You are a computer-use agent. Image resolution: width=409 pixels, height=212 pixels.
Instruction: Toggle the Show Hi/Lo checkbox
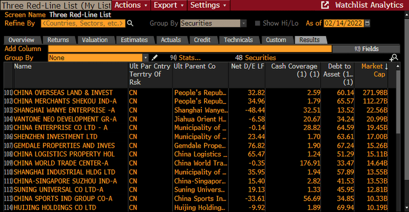tap(258, 23)
